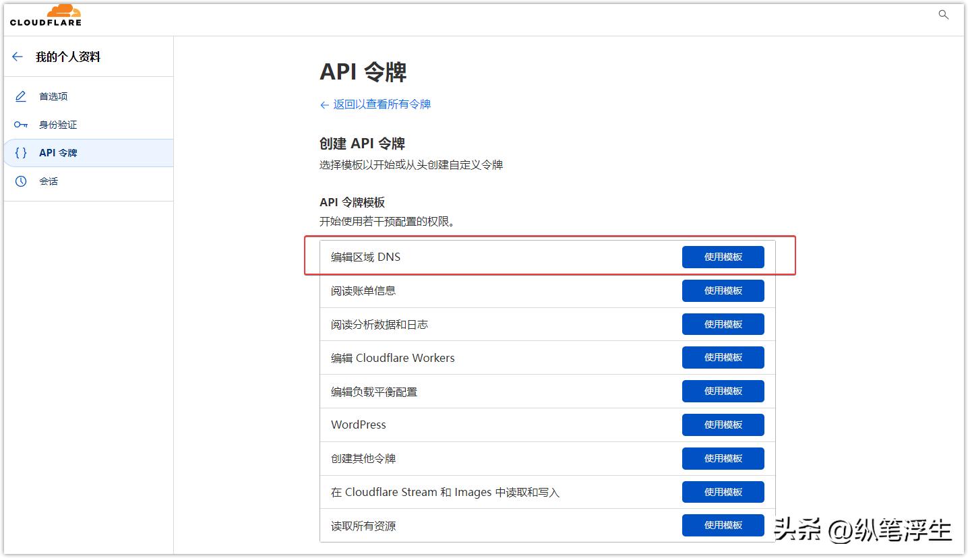Screen dimensions: 968x558
Task: Open 首选项 in the sidebar
Action: (53, 96)
